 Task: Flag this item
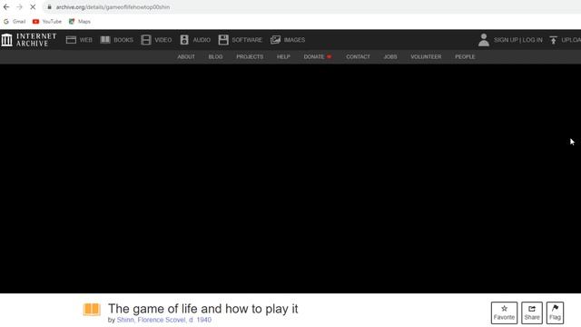click(x=555, y=312)
